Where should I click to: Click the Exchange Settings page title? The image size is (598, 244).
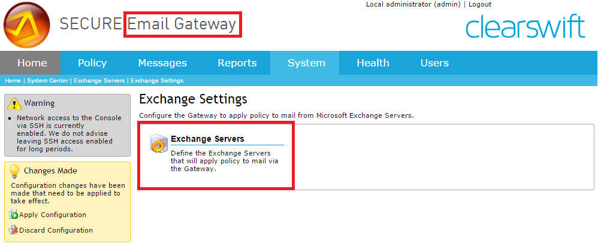click(193, 99)
